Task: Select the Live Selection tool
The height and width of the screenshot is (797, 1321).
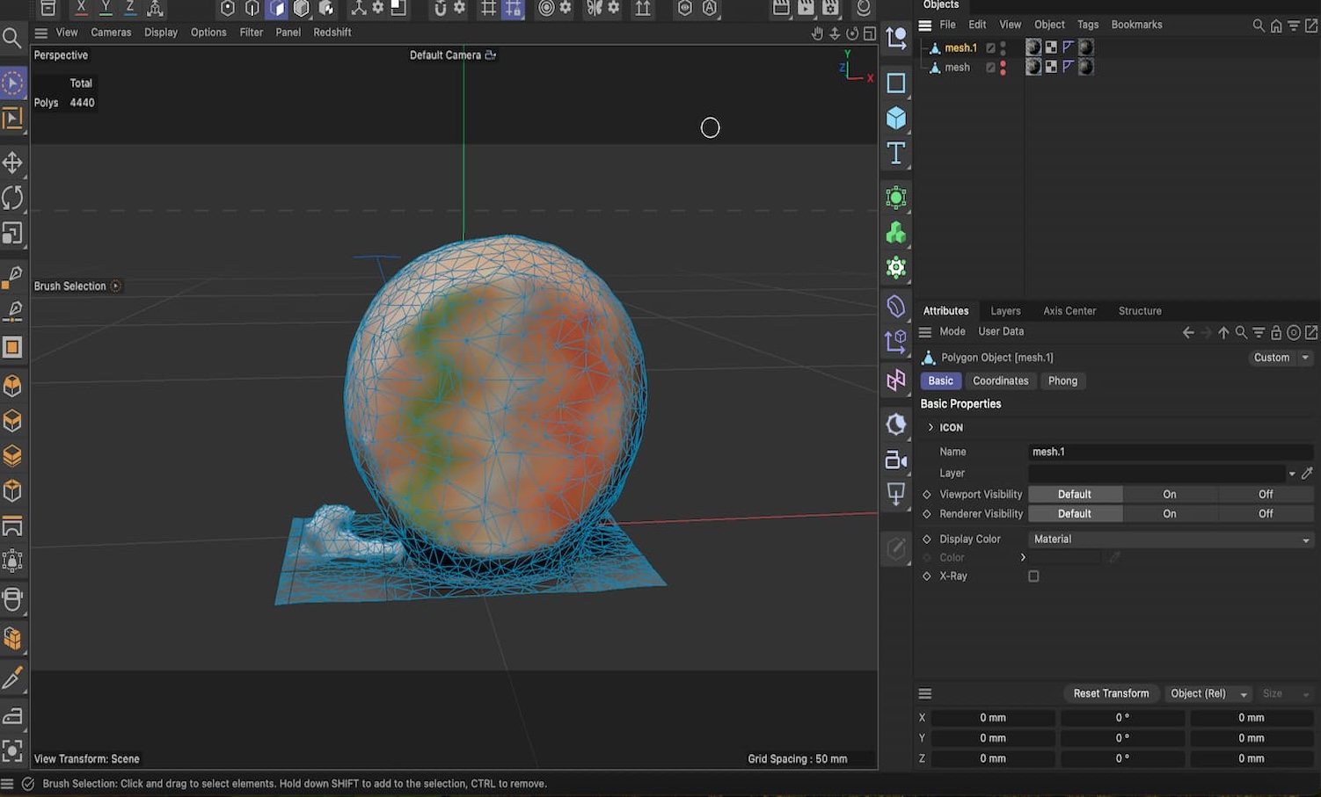Action: click(13, 82)
